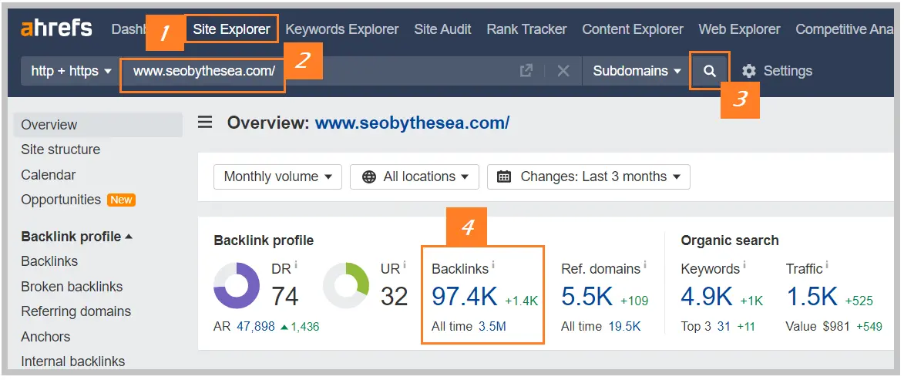Select Site structure in the sidebar

pyautogui.click(x=61, y=150)
